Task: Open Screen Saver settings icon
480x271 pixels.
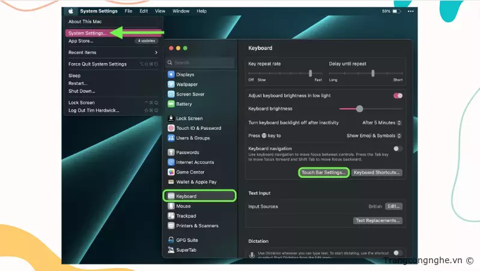Action: point(171,94)
